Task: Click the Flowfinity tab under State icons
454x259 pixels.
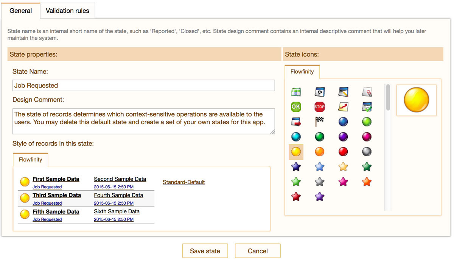Action: click(x=302, y=71)
